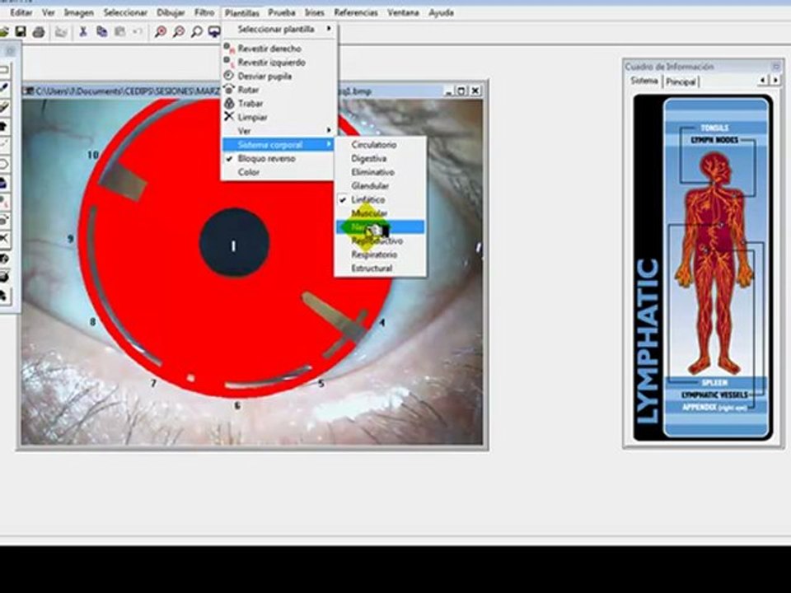This screenshot has height=593, width=791.
Task: Choose Revertir izquierdo menu entry
Action: pos(271,63)
